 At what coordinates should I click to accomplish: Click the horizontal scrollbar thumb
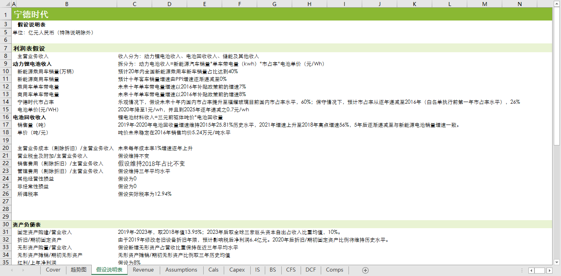[x=540, y=270]
